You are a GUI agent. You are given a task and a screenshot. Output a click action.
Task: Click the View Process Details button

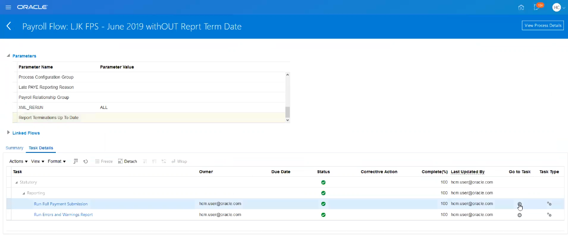click(542, 26)
